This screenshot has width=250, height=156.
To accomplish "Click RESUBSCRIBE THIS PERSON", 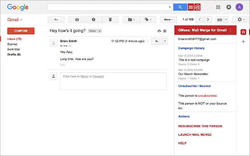I will coord(200,126).
